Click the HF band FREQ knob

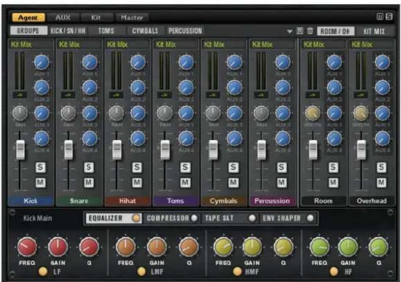click(x=319, y=247)
